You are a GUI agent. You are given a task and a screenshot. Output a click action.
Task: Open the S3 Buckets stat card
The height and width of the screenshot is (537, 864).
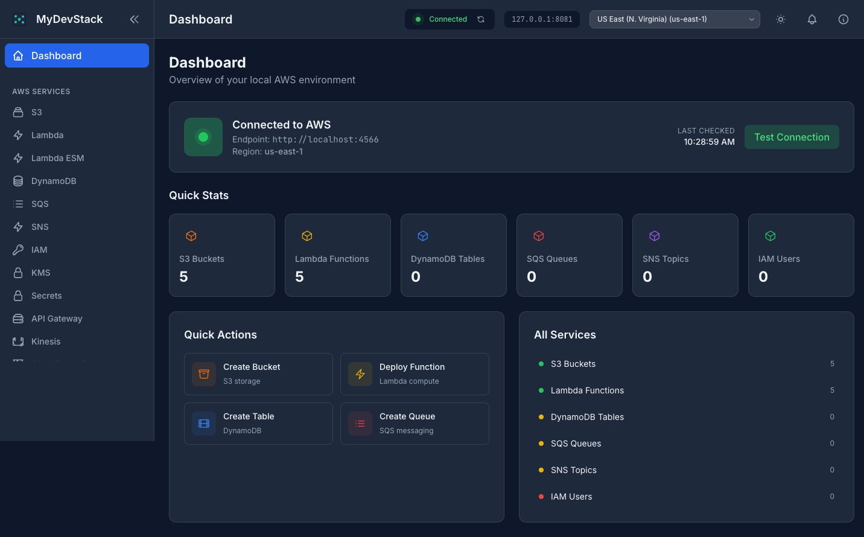click(x=222, y=255)
